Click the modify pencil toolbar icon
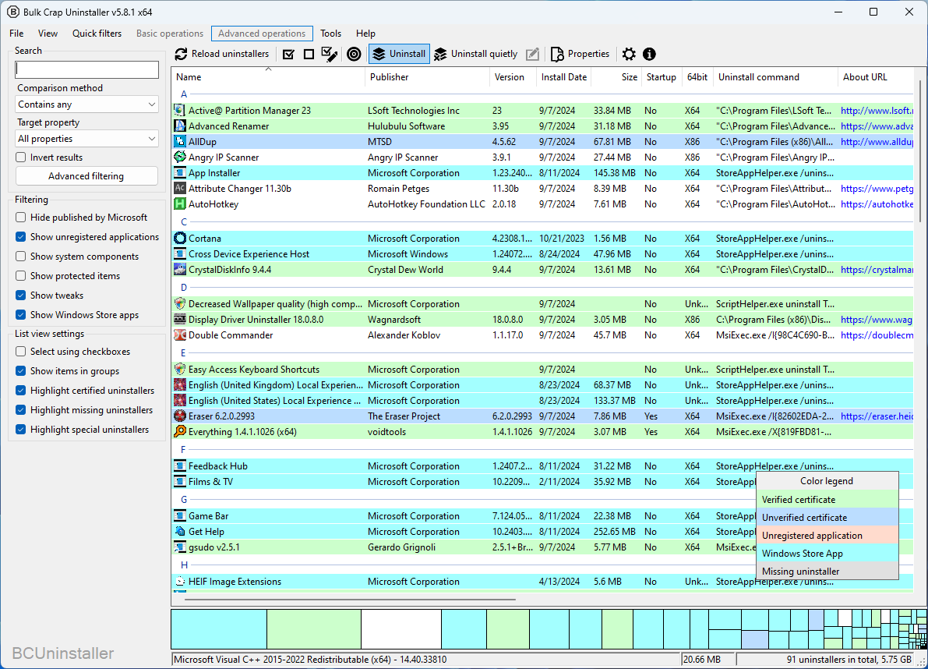Screen dimensions: 928x669 (x=533, y=54)
